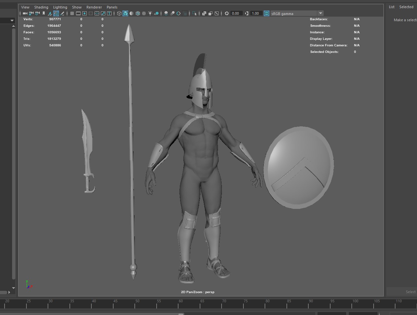Click the Isolate Select icon
The image size is (417, 315).
195,13
